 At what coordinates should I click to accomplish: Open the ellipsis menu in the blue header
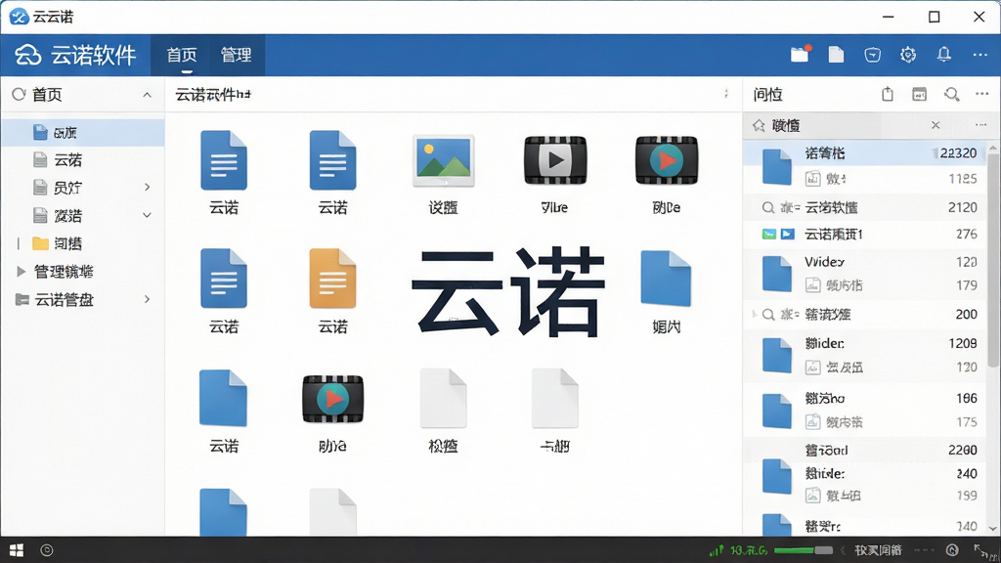click(x=980, y=55)
